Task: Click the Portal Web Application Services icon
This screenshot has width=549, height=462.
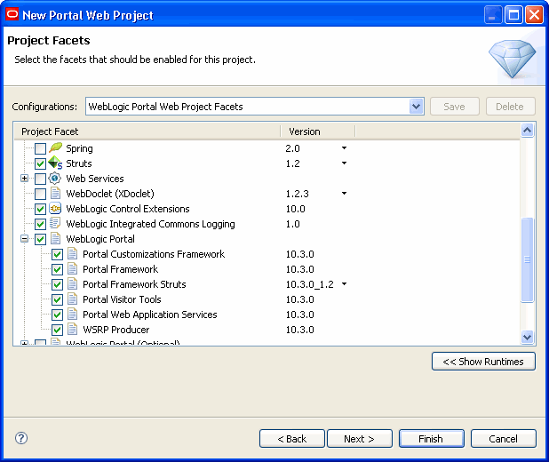Action: click(x=72, y=315)
